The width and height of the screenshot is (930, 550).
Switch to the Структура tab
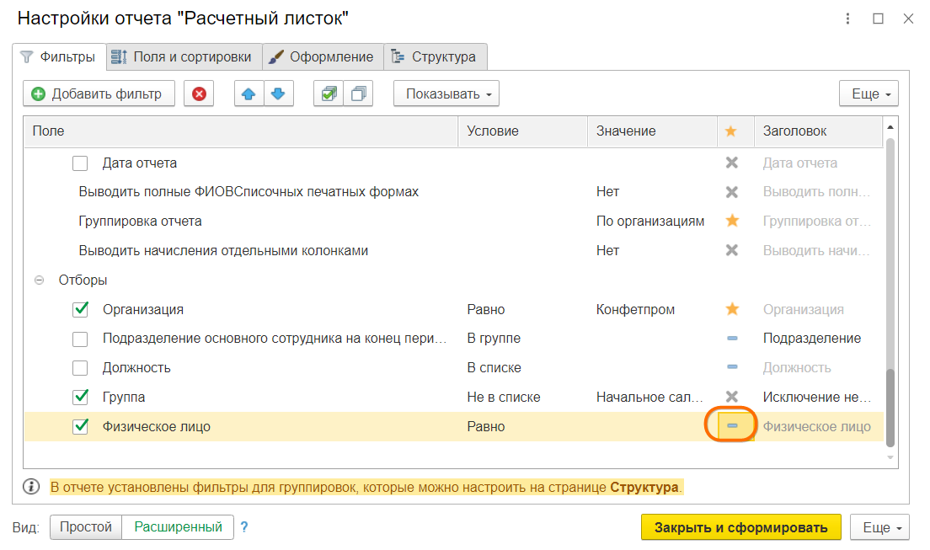pyautogui.click(x=436, y=57)
